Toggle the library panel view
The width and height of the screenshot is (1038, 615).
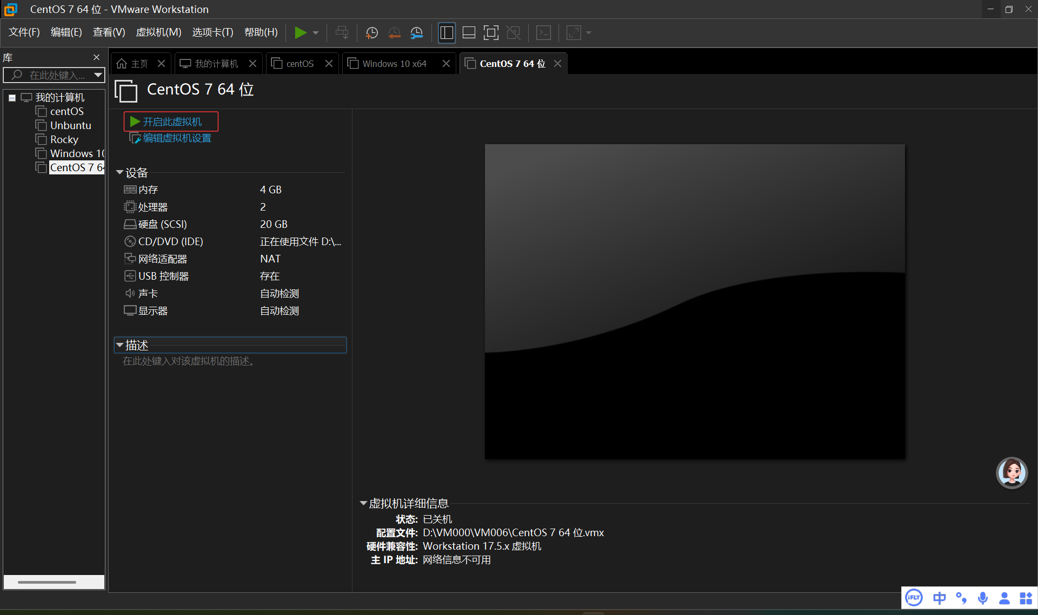447,33
